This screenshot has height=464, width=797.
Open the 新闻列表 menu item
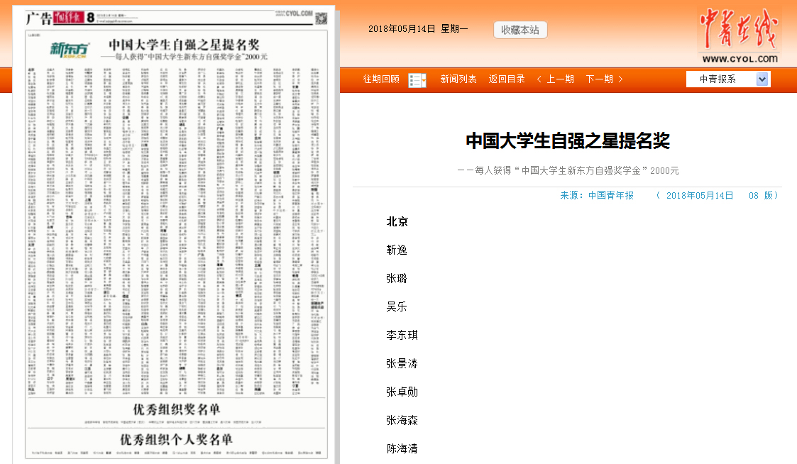(458, 79)
